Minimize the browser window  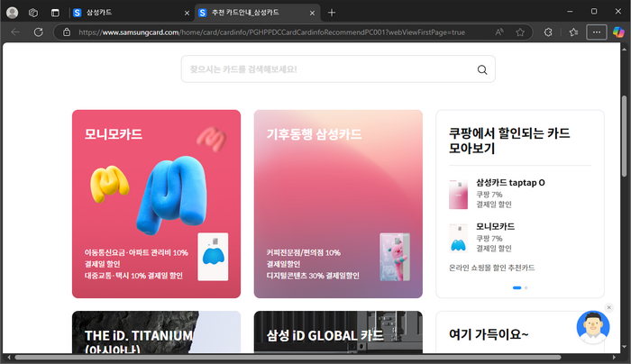coord(570,12)
